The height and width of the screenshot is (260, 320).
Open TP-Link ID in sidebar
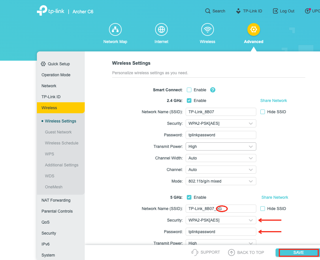coord(51,97)
